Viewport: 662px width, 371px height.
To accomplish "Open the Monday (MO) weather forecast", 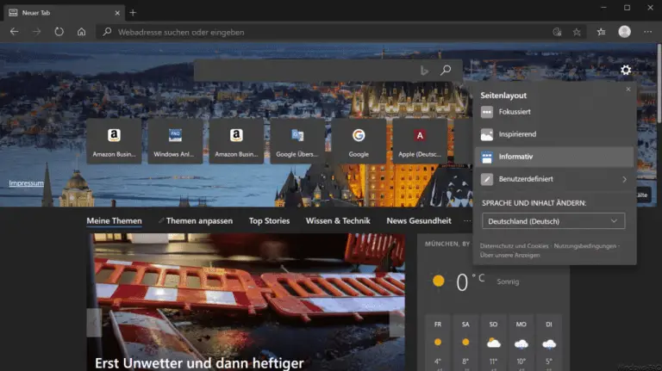I will tap(521, 343).
